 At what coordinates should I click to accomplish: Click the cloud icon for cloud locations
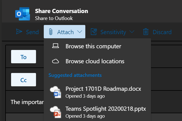pyautogui.click(x=55, y=61)
